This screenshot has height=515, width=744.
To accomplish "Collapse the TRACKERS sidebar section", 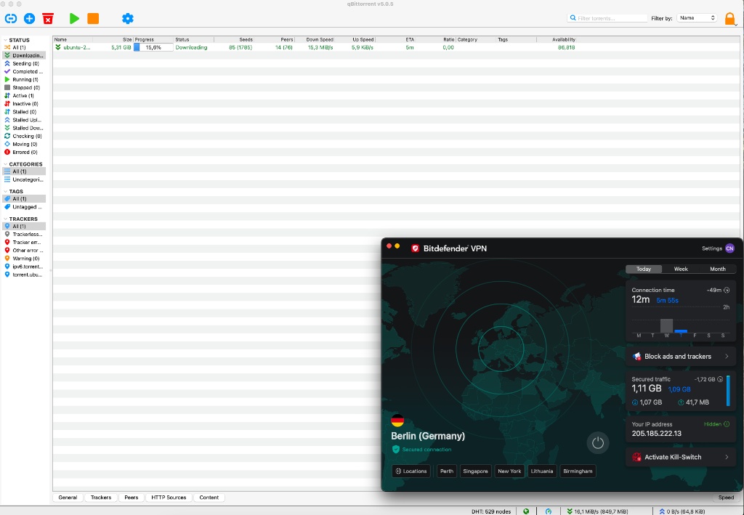I will [x=6, y=219].
